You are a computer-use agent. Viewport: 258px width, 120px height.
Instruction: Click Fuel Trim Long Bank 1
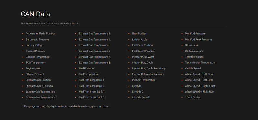coord(91,80)
